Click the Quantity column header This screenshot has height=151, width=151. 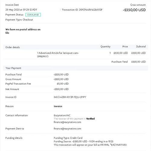(x=105, y=47)
